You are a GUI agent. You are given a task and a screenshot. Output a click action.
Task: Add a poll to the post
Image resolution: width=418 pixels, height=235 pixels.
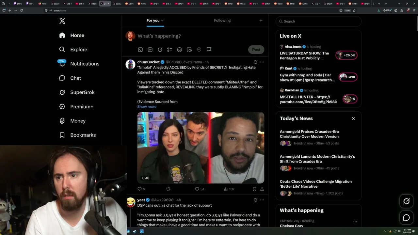coord(170,50)
